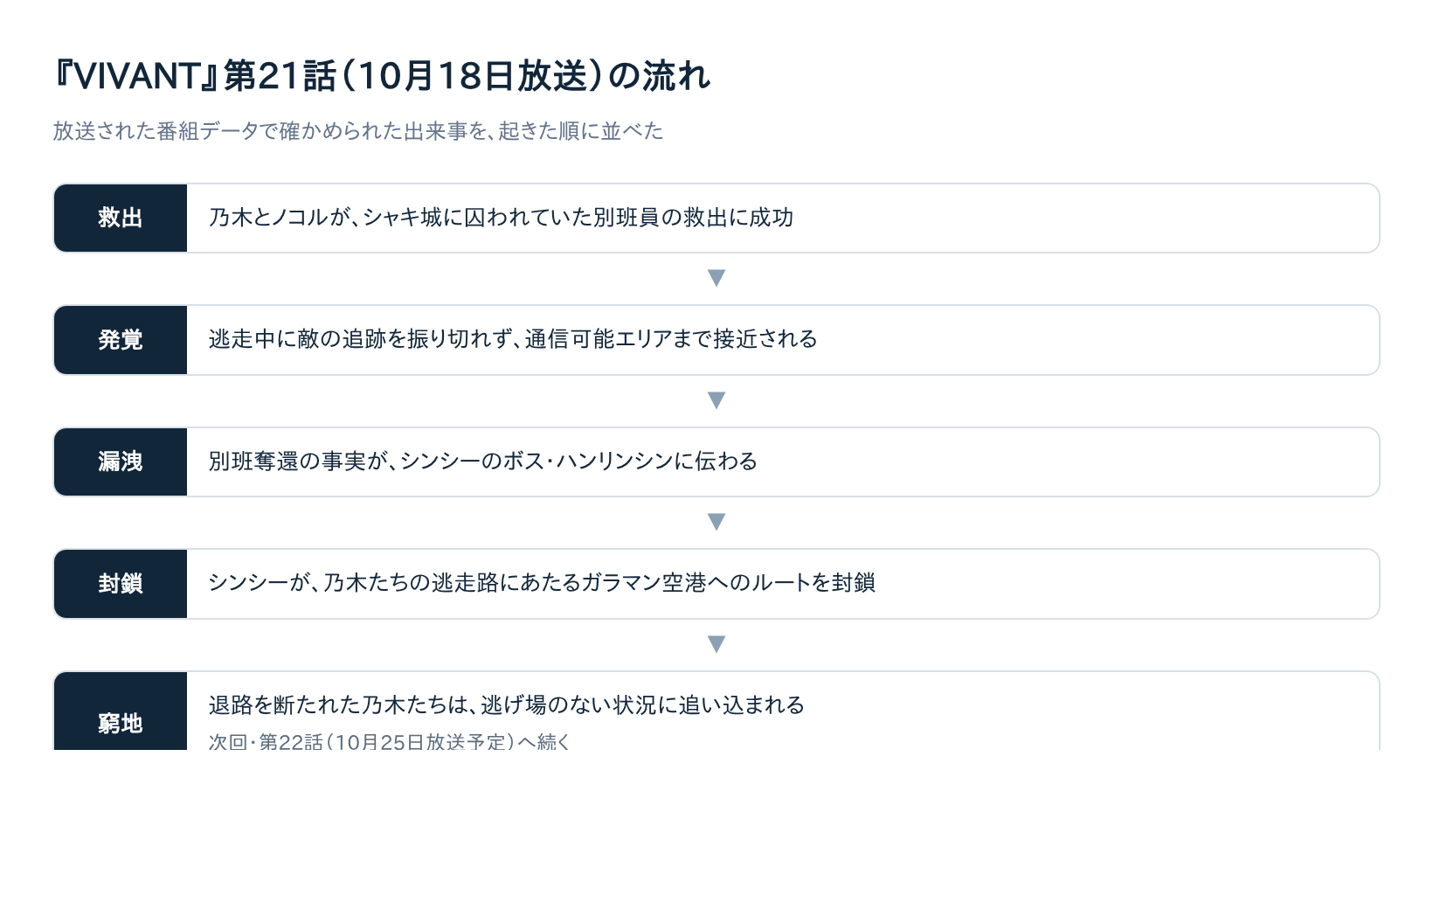Click the subtitle about 番組データ
The width and height of the screenshot is (1433, 902).
coord(358,131)
